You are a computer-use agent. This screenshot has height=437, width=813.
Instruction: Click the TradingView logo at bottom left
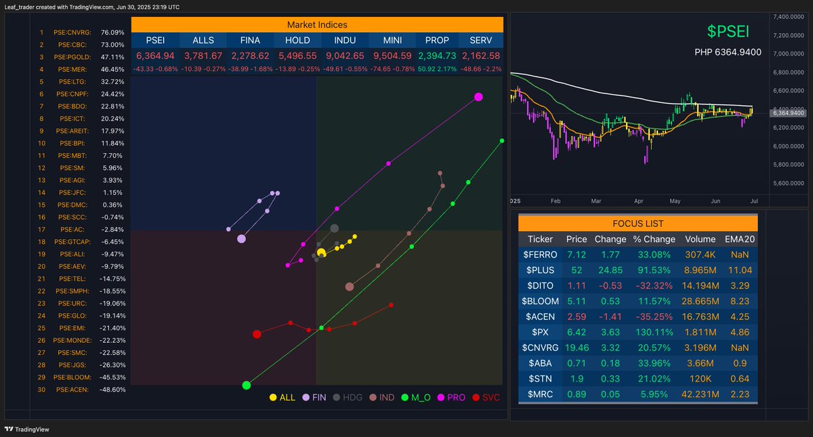[26, 430]
